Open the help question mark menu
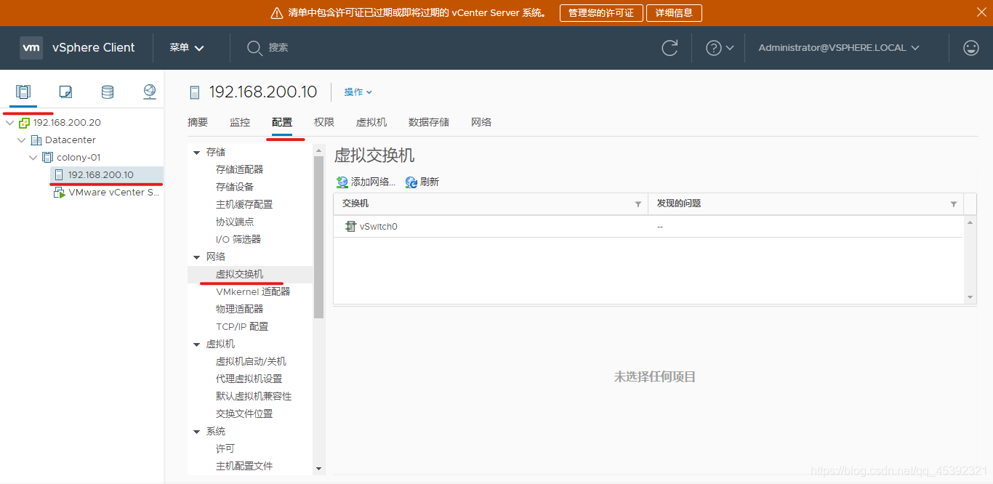993x484 pixels. (720, 48)
